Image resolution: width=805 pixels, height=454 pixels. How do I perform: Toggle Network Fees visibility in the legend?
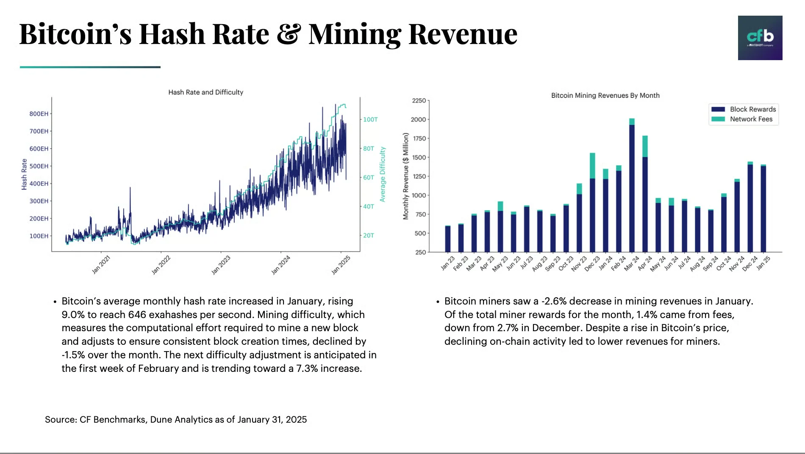tap(718, 119)
